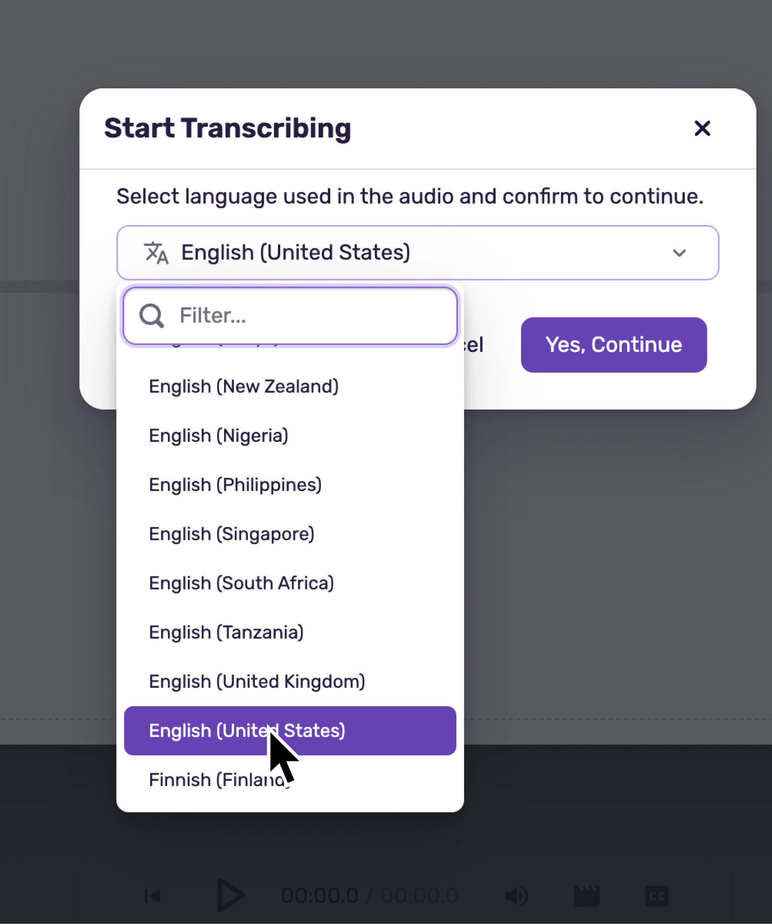Expand the language dropdown chevron
Image resolution: width=772 pixels, height=924 pixels.
click(679, 253)
